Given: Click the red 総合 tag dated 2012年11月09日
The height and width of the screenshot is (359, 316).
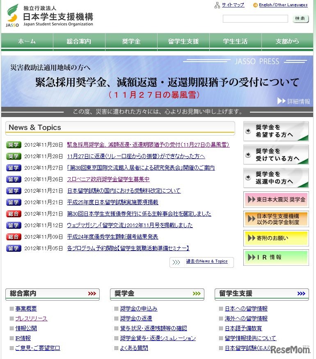Looking at the screenshot, I should 14,237.
